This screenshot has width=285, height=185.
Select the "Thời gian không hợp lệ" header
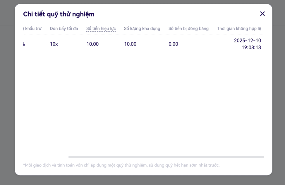coord(239,29)
